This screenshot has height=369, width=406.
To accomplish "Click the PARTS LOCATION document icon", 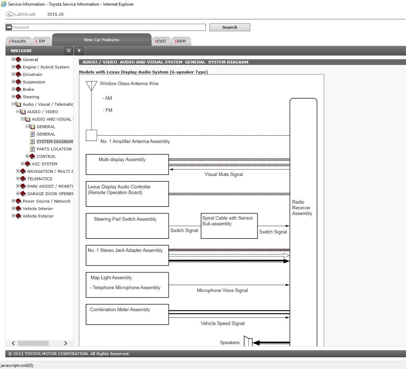I will tap(32, 149).
